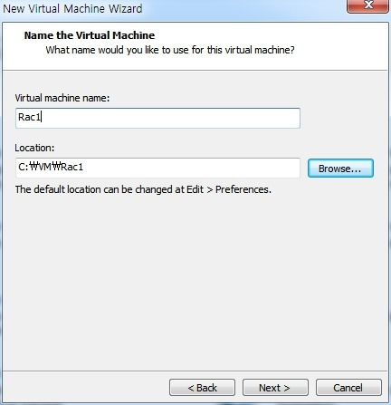The width and height of the screenshot is (391, 405).
Task: Click the default location Preferences hint text
Action: (x=143, y=189)
